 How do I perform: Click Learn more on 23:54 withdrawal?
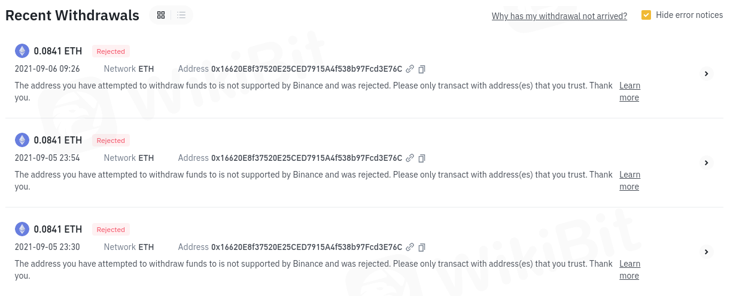[629, 181]
